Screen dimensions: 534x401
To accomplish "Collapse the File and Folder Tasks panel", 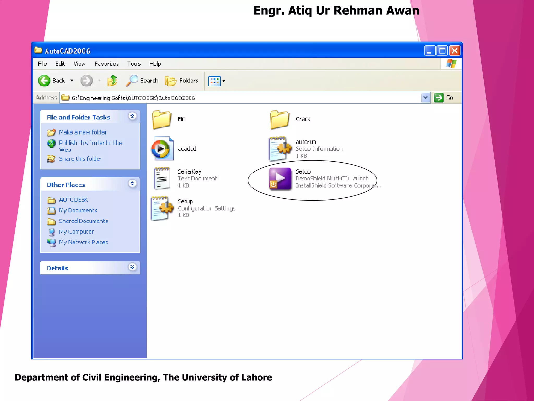I will click(132, 116).
